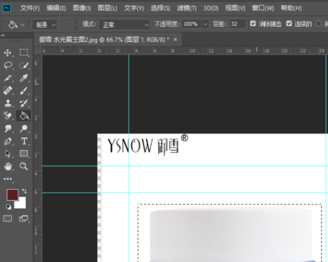Select the Pen tool
328x262 pixels.
click(x=8, y=141)
